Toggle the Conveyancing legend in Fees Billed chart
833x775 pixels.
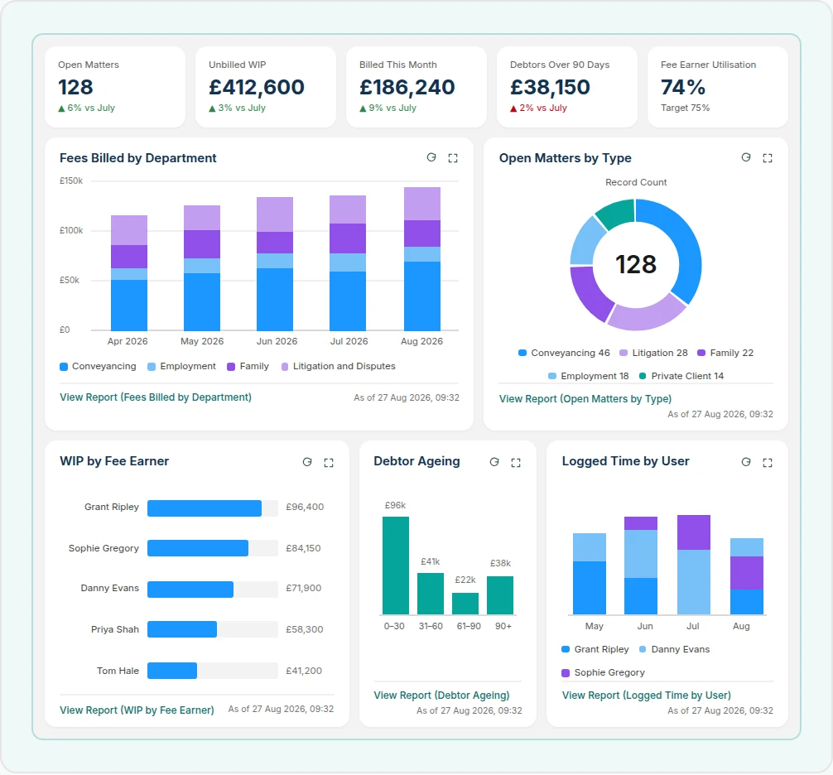98,367
